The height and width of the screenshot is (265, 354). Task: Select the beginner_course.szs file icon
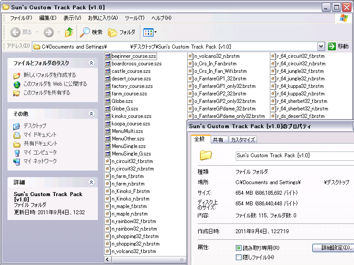coord(108,56)
